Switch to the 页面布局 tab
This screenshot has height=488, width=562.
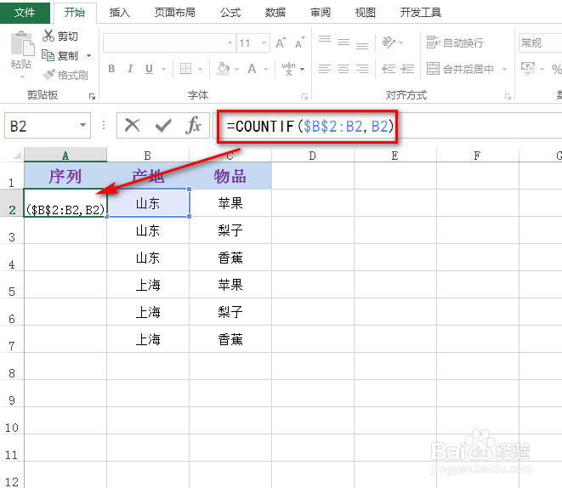[x=175, y=13]
